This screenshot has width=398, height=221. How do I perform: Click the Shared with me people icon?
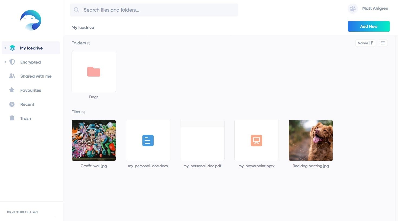[12, 76]
